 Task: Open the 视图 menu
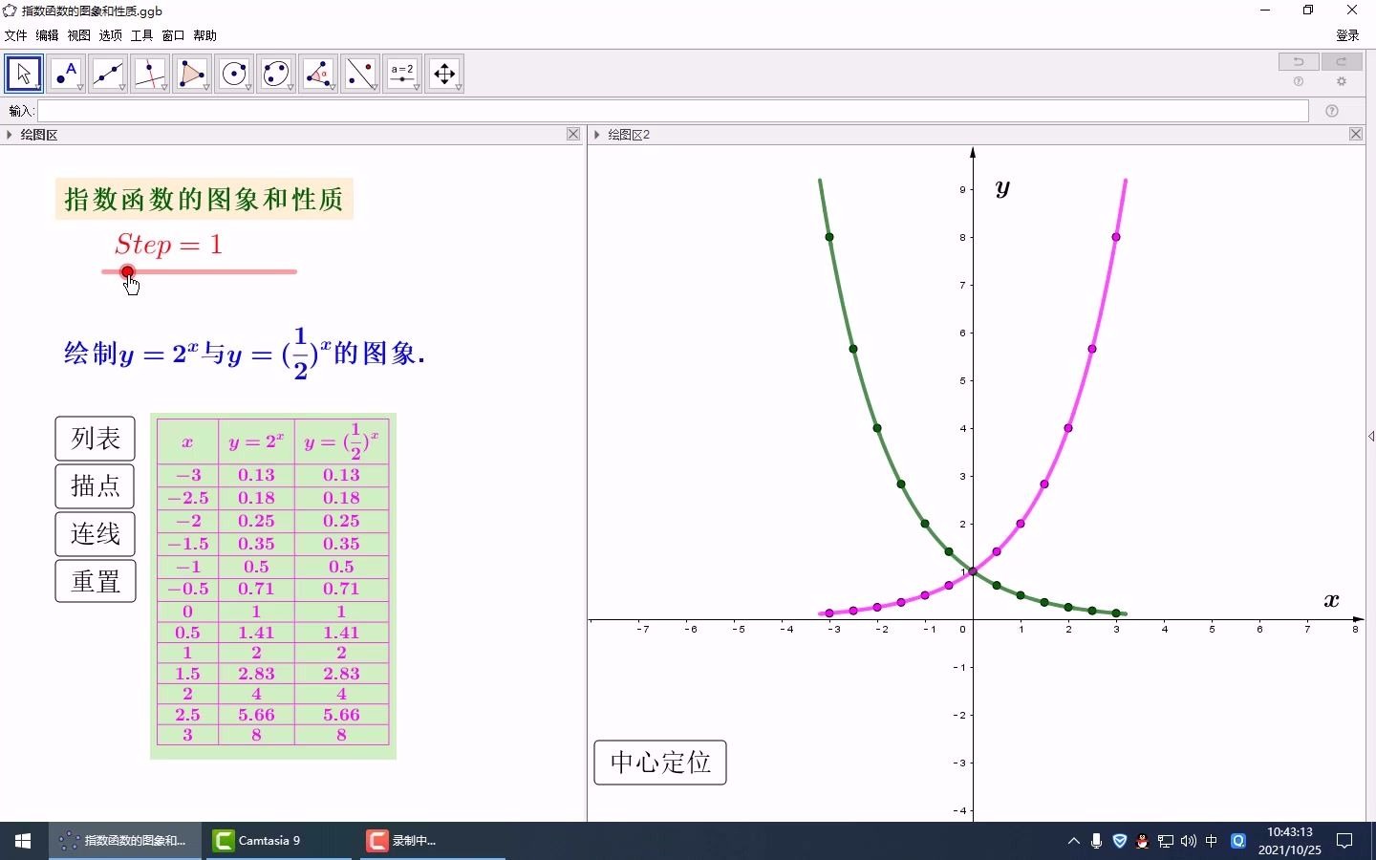78,35
